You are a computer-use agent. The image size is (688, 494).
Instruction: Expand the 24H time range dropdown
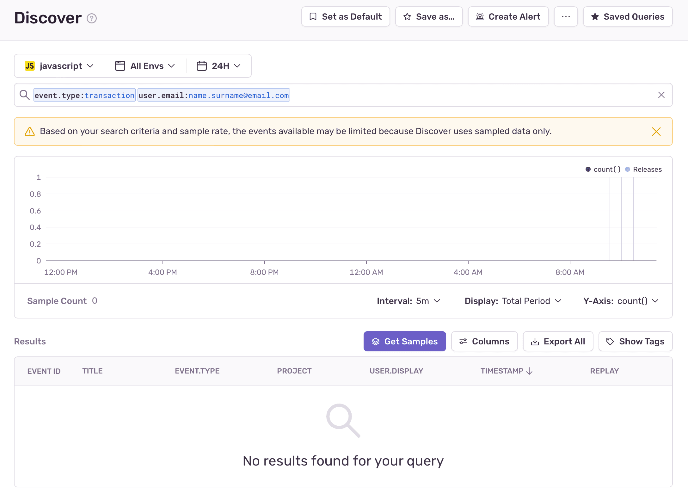click(221, 66)
